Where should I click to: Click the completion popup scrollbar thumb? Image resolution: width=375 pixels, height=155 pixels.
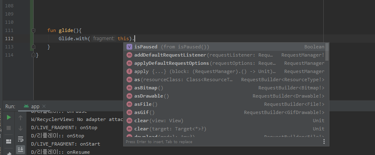[327, 52]
